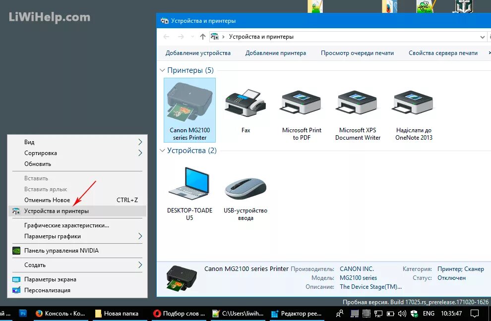
Task: Collapse the Устройства (2) group
Action: coord(162,151)
